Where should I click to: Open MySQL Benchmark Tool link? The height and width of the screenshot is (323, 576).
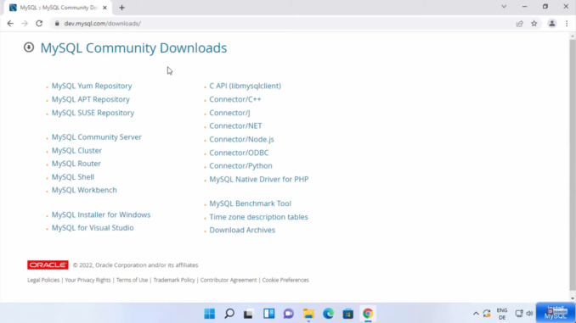click(250, 203)
